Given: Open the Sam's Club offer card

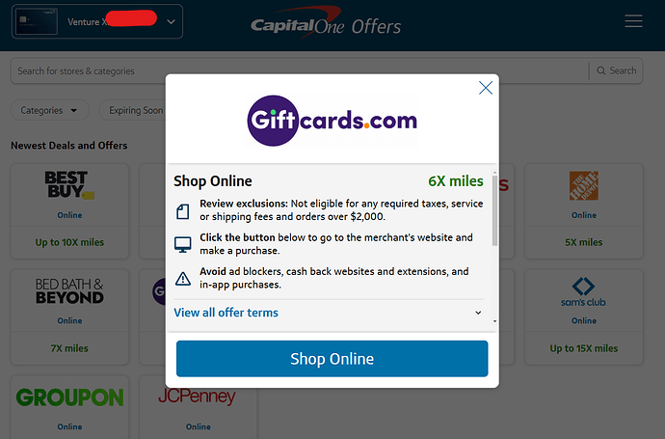Looking at the screenshot, I should click(584, 316).
